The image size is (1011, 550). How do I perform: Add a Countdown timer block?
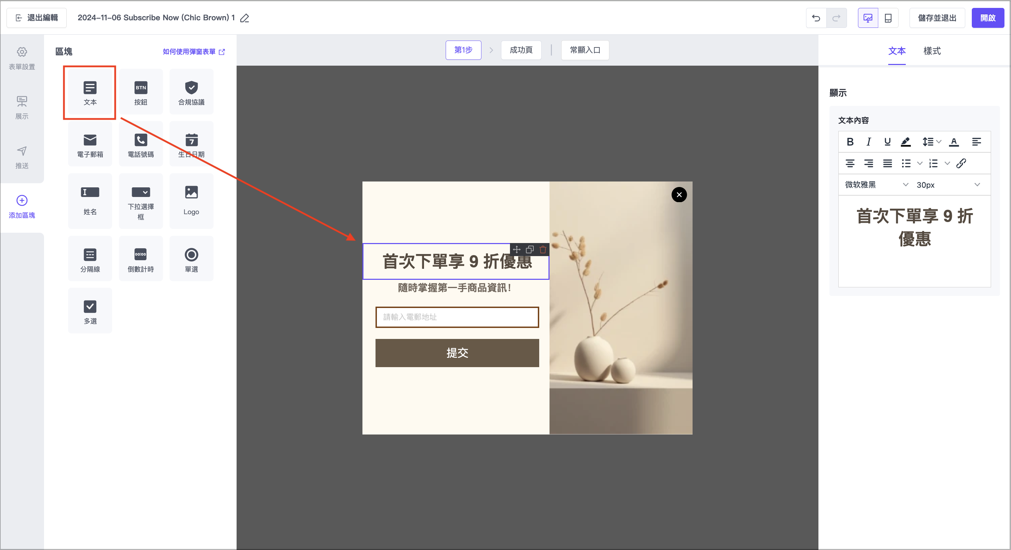coord(141,259)
